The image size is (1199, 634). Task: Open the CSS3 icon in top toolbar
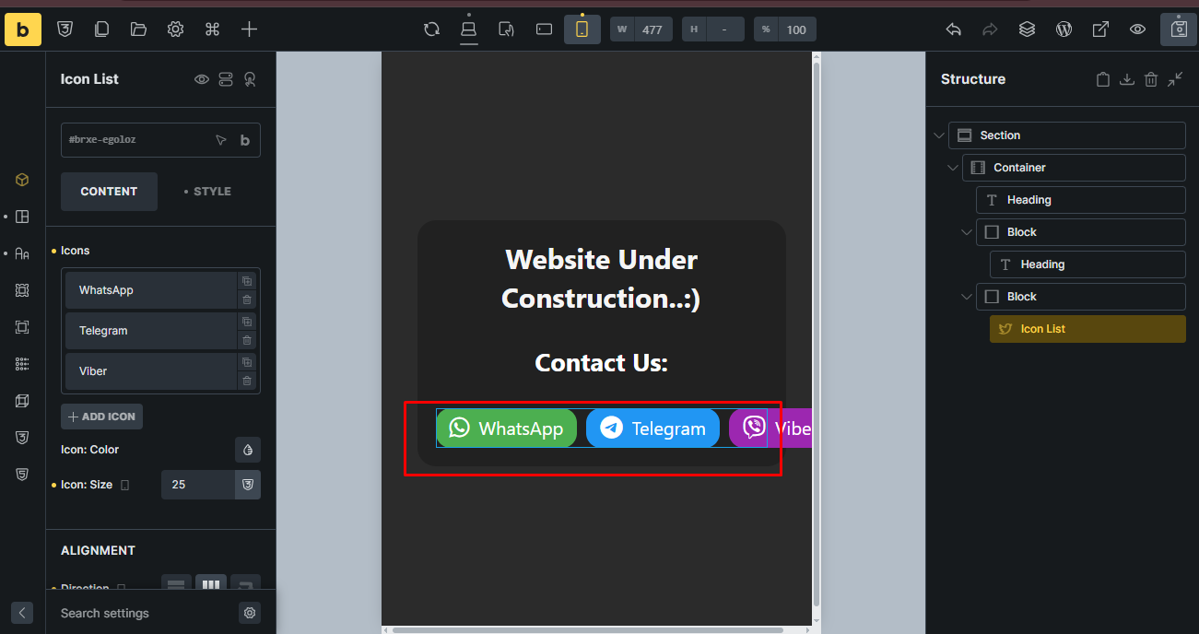coord(65,29)
